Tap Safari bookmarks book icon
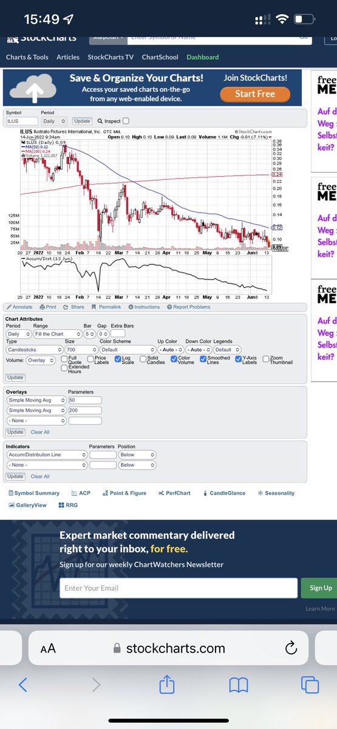Screen dimensions: 337x729 239,685
